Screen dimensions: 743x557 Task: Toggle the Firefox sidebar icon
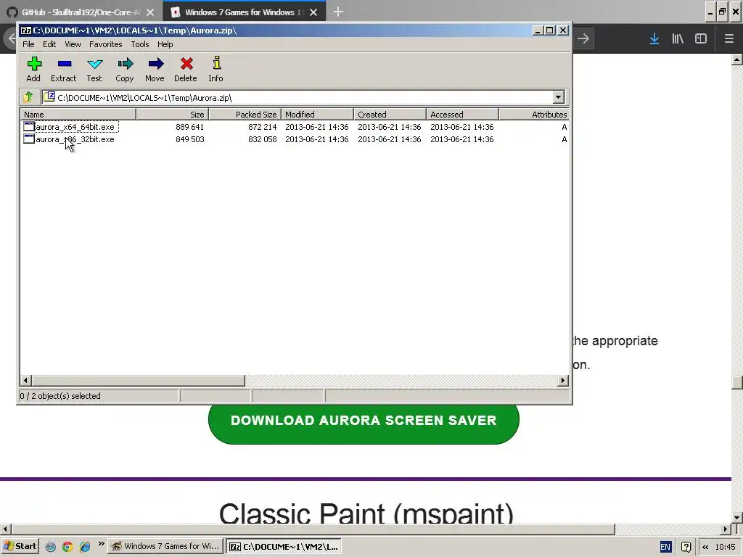pyautogui.click(x=701, y=39)
